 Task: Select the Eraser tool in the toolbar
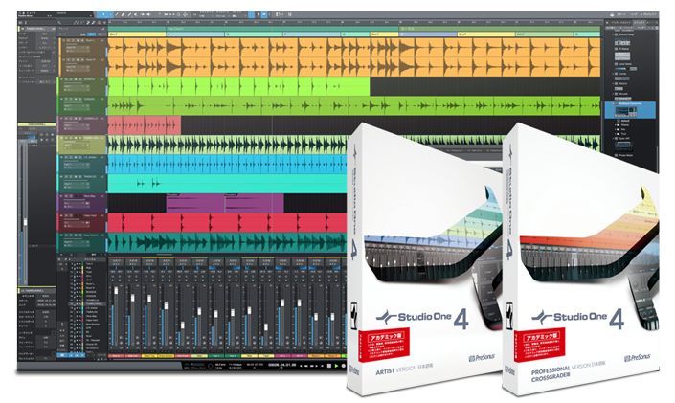[x=123, y=14]
